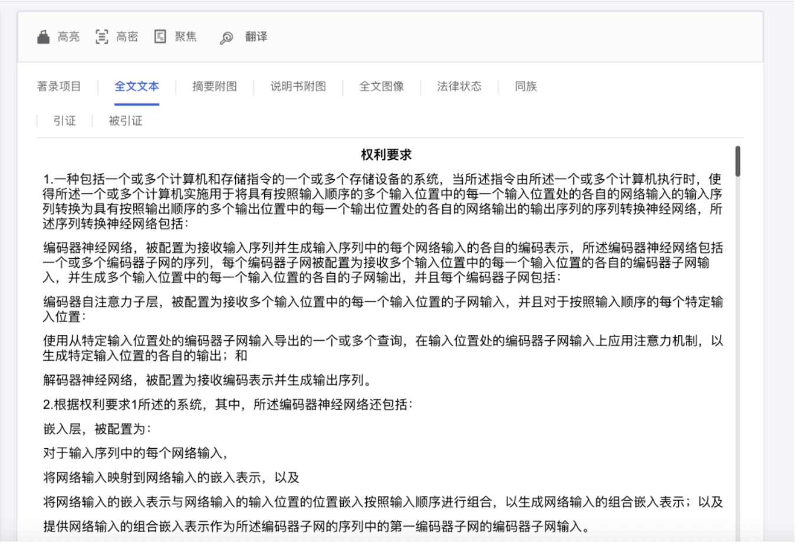The width and height of the screenshot is (796, 545).
Task: Click the 聚焦 focus document icon
Action: tap(160, 37)
